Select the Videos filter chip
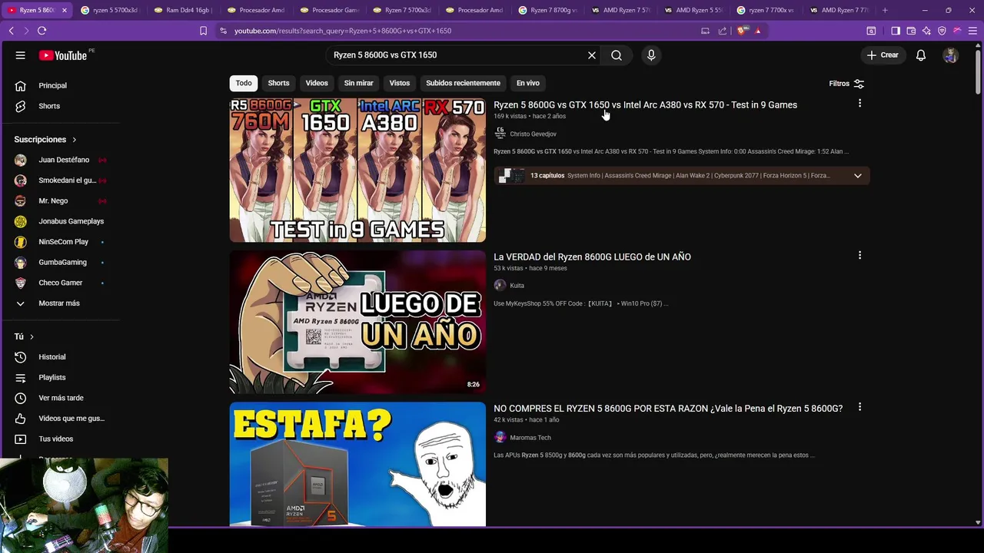This screenshot has width=984, height=553. click(x=317, y=83)
